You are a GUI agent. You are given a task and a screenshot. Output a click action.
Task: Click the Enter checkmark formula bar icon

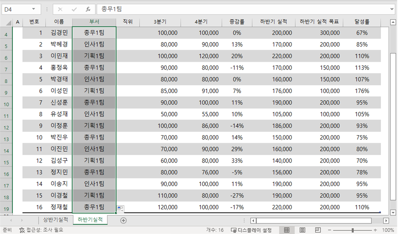point(74,10)
